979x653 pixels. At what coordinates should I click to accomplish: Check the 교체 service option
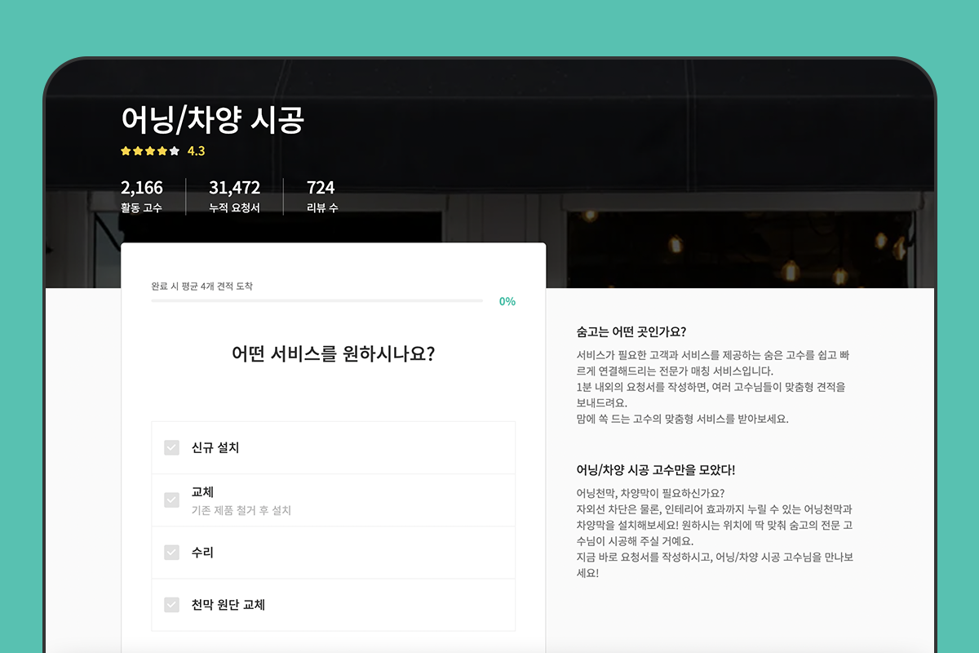(x=171, y=500)
